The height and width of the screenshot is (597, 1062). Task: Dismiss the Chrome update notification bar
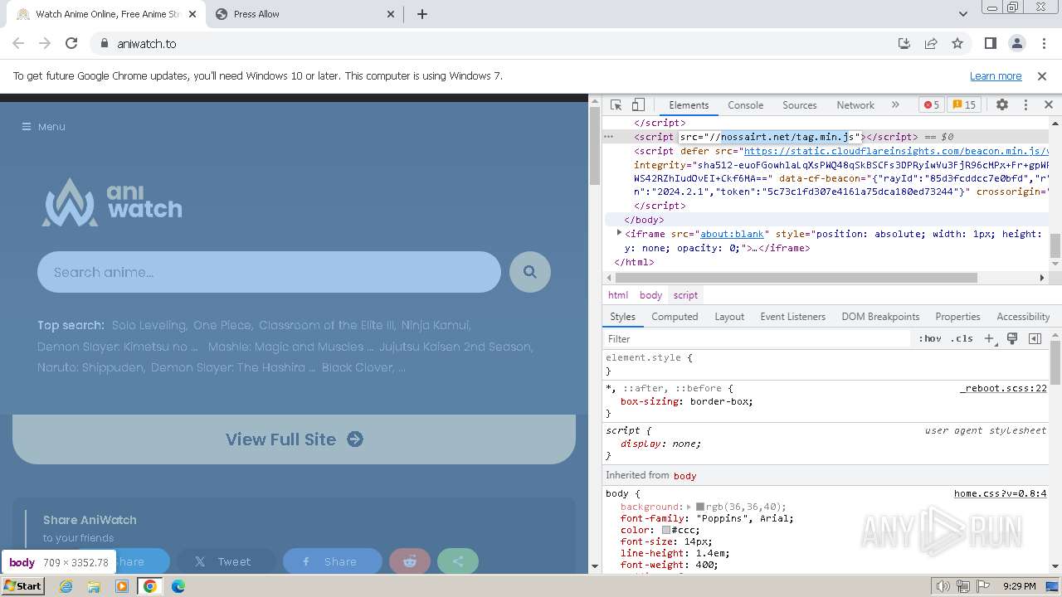point(1042,75)
